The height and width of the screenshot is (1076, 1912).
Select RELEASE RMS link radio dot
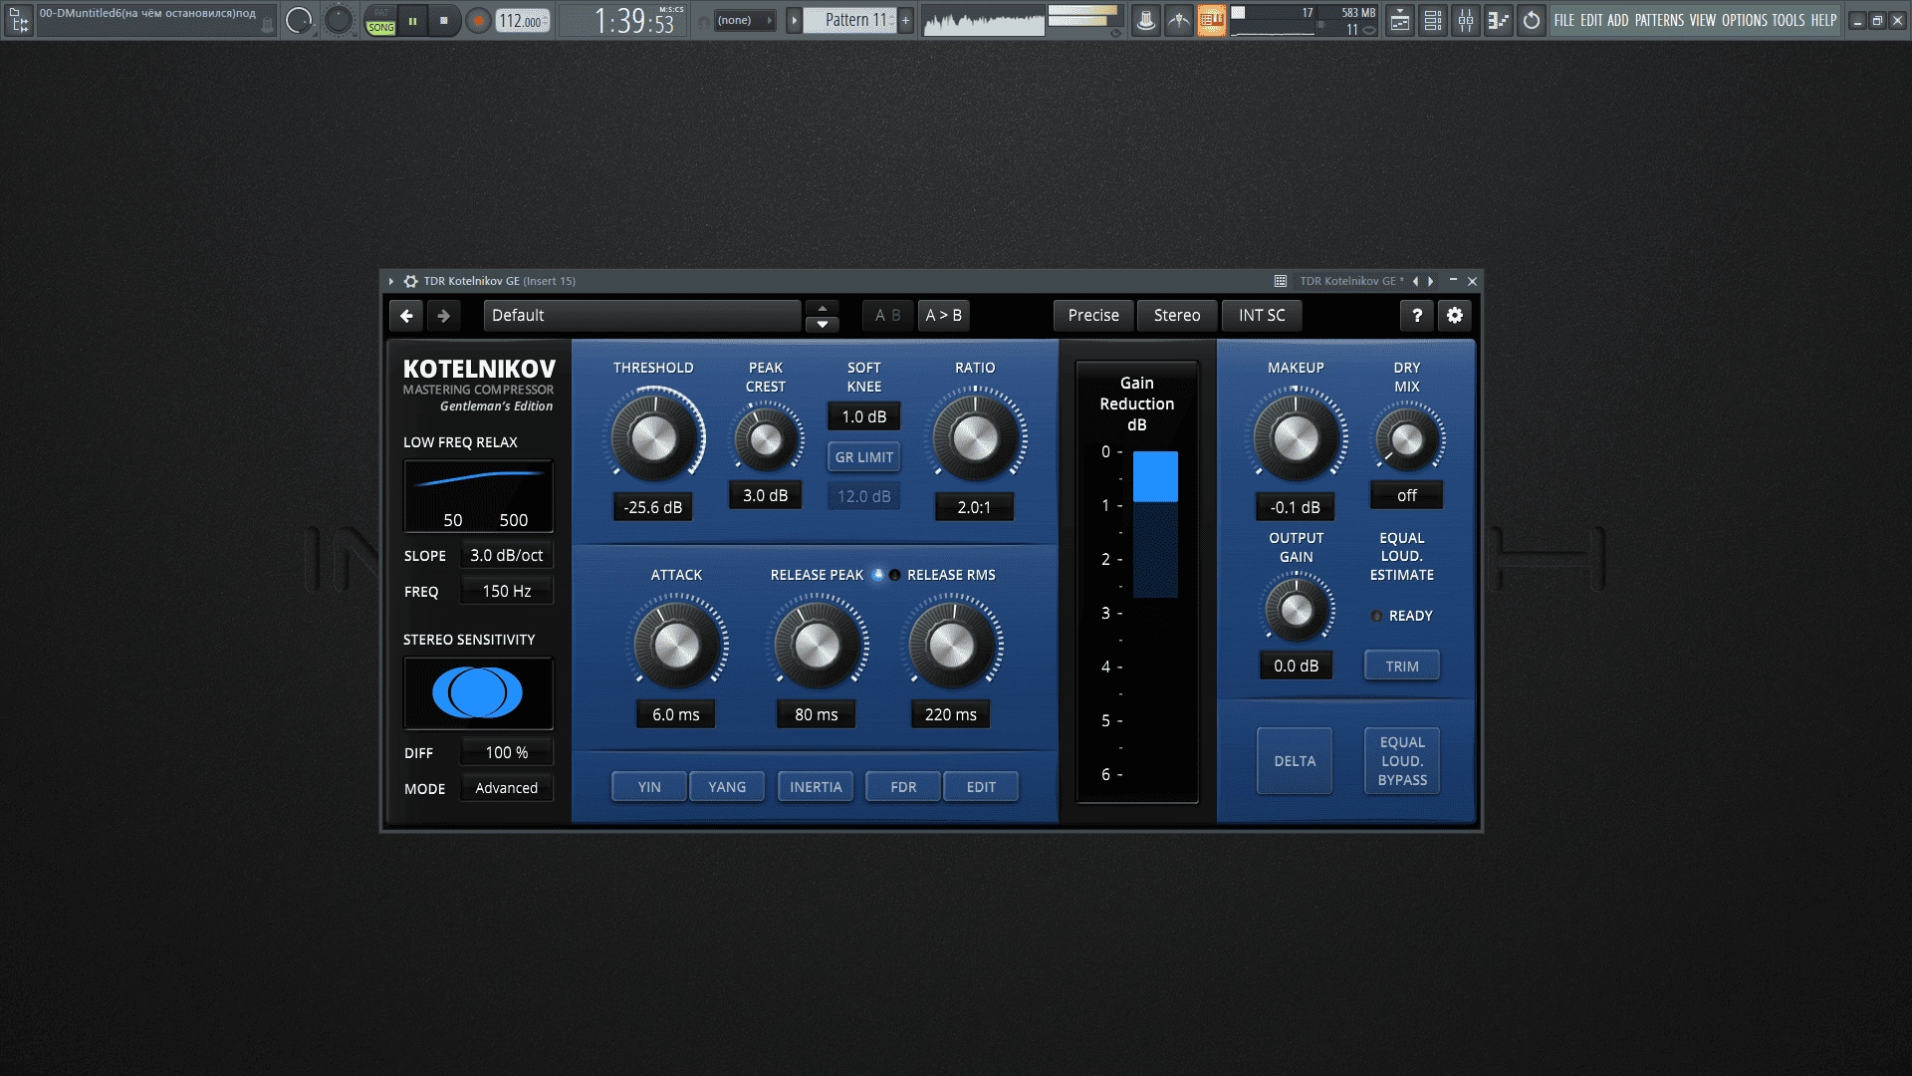[x=894, y=575]
